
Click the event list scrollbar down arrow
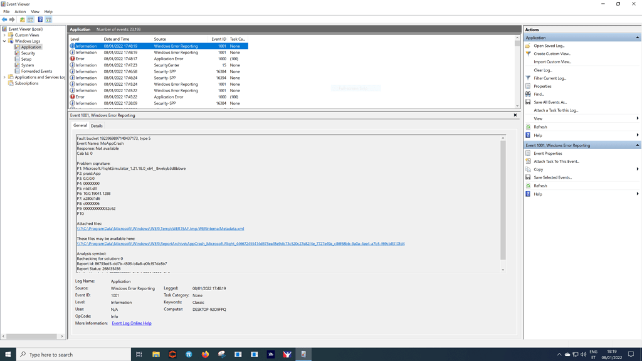pyautogui.click(x=517, y=106)
